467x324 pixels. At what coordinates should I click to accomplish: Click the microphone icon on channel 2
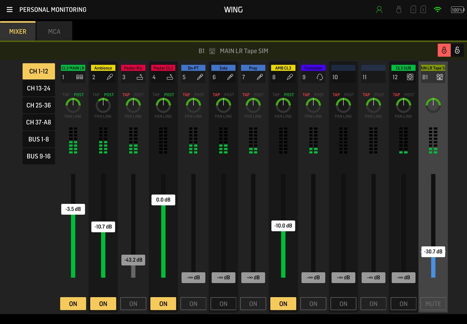(110, 77)
